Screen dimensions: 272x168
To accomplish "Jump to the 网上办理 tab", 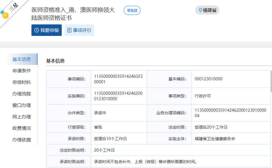I will 22,117.
